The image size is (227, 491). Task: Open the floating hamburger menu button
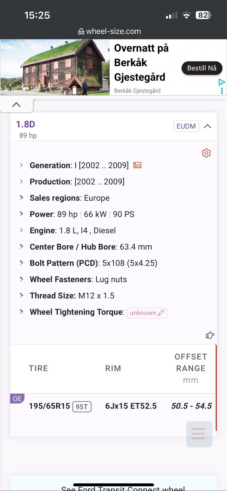coord(199,434)
